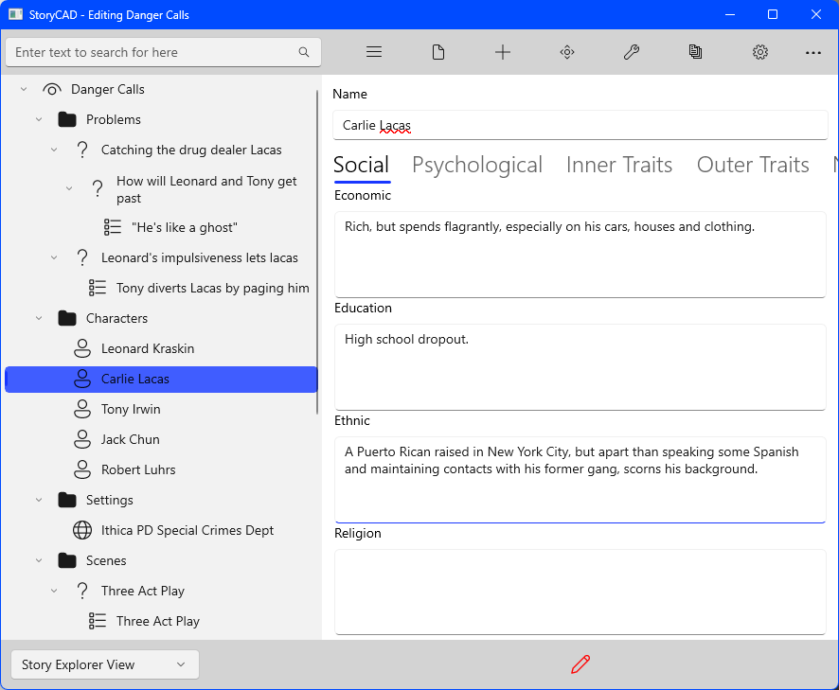This screenshot has height=690, width=839.
Task: Open the File document icon menu
Action: pos(438,52)
